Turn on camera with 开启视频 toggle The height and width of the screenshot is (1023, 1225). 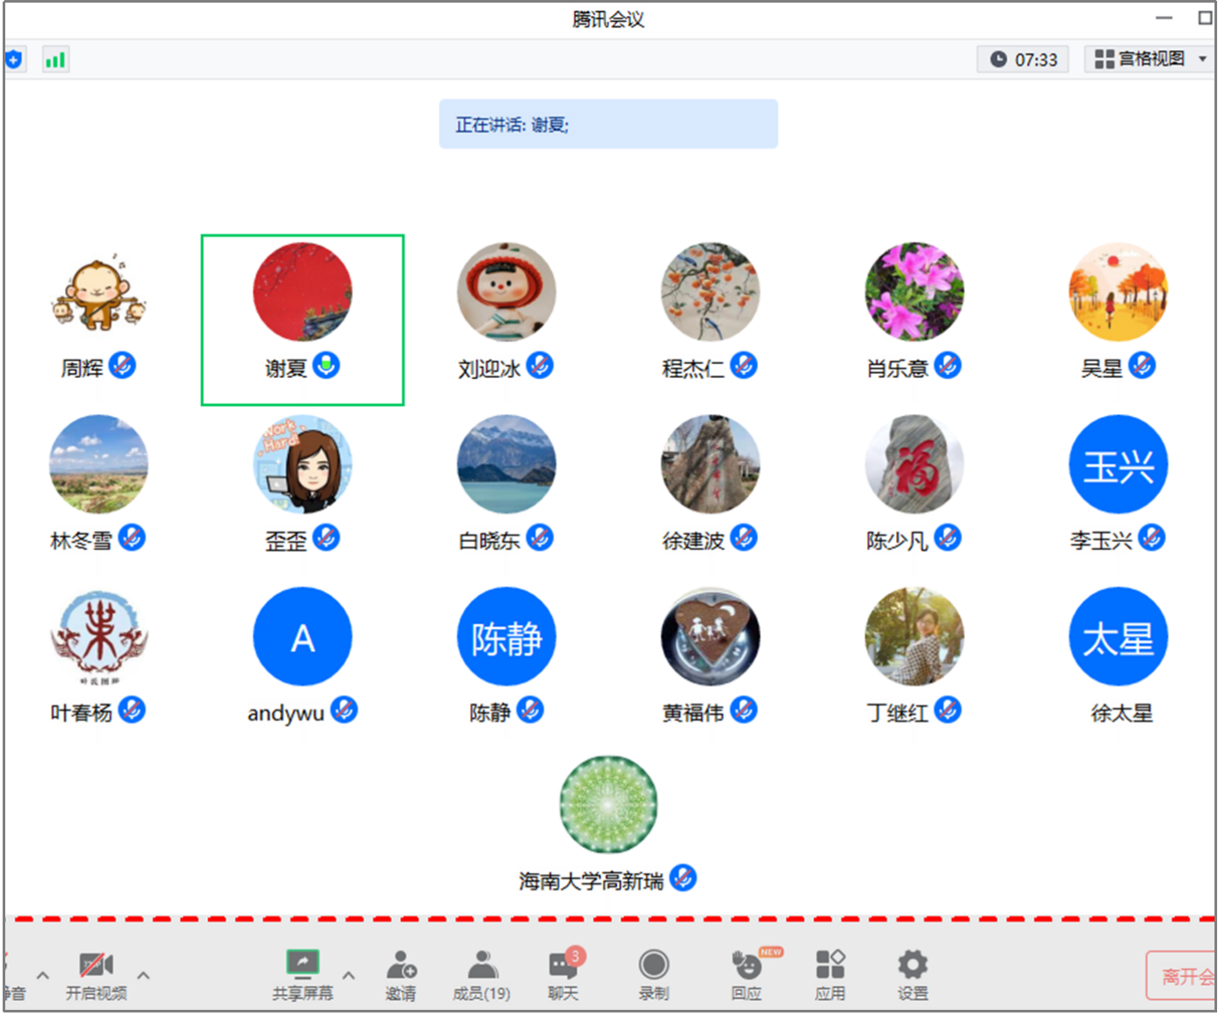[x=96, y=966]
